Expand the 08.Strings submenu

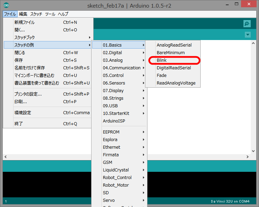118,98
